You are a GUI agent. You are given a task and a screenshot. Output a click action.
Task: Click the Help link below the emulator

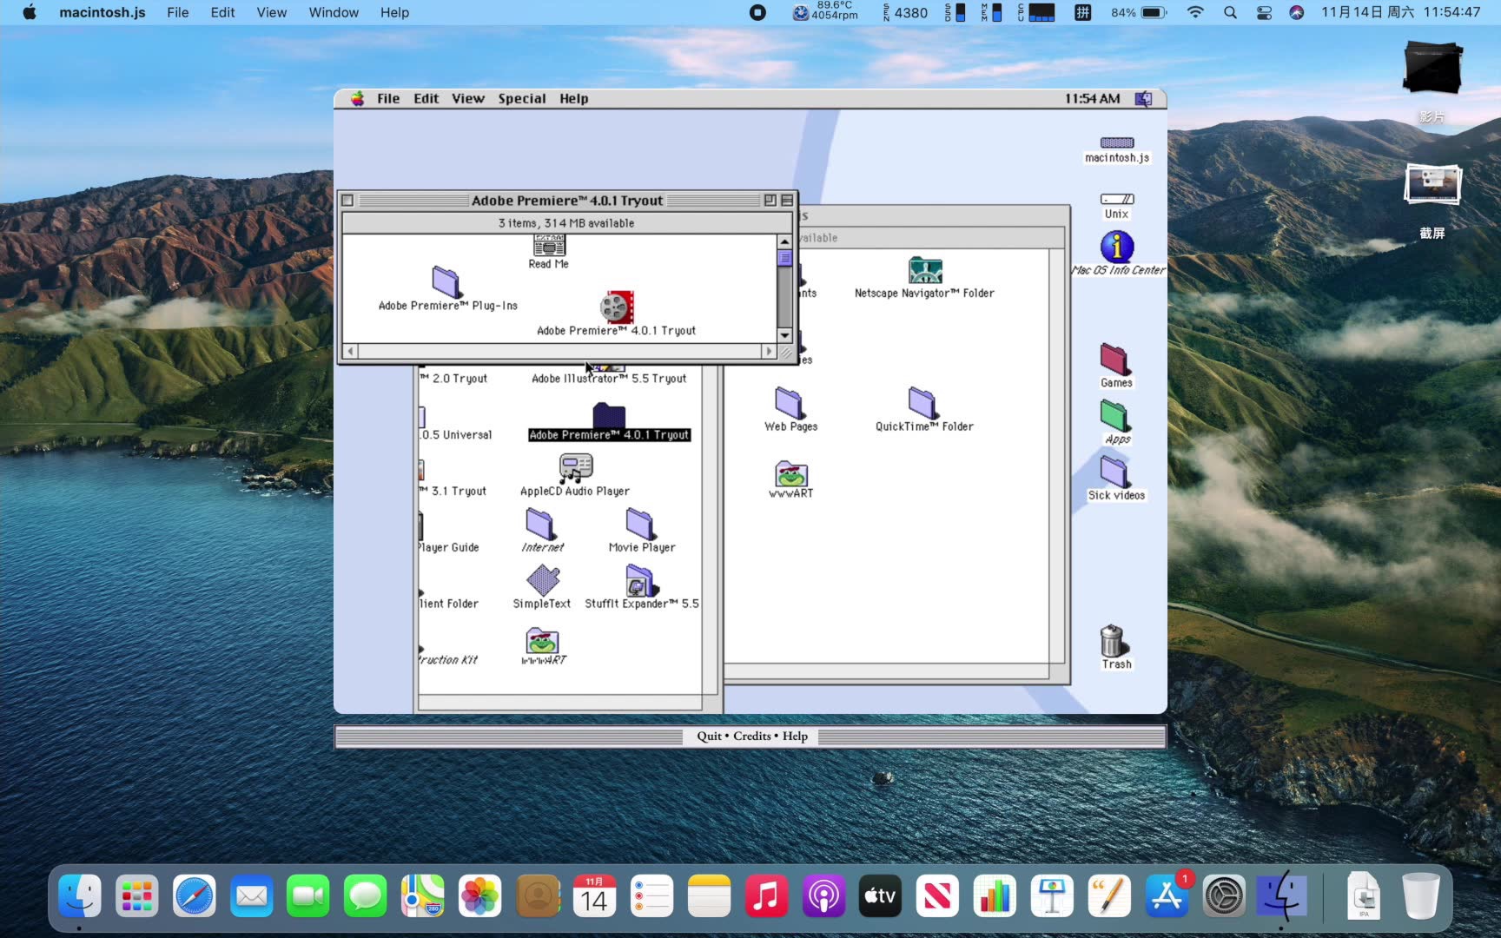(795, 736)
